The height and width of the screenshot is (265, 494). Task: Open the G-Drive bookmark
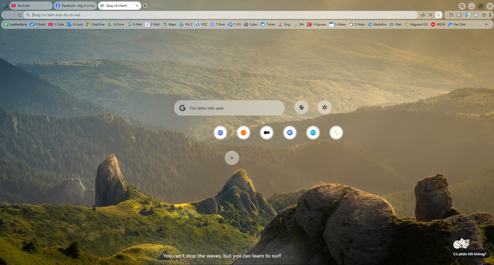pos(116,24)
